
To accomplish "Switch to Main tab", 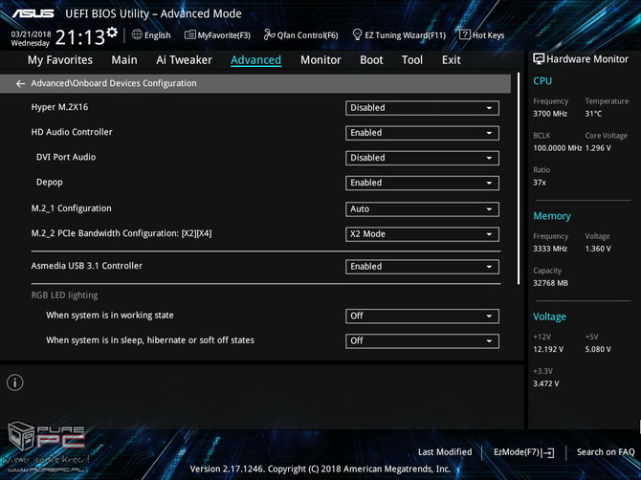I will 124,60.
